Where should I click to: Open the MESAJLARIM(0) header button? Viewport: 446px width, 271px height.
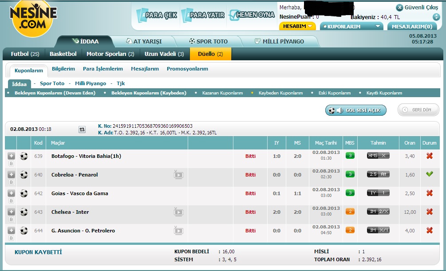[x=412, y=27]
